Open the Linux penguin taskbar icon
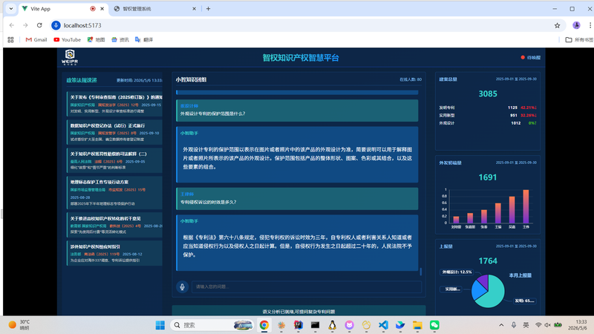The image size is (594, 334). 332,325
